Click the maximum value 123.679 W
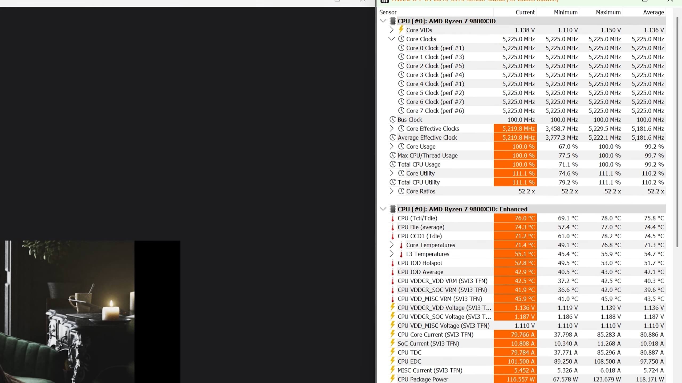The width and height of the screenshot is (682, 383). click(607, 379)
